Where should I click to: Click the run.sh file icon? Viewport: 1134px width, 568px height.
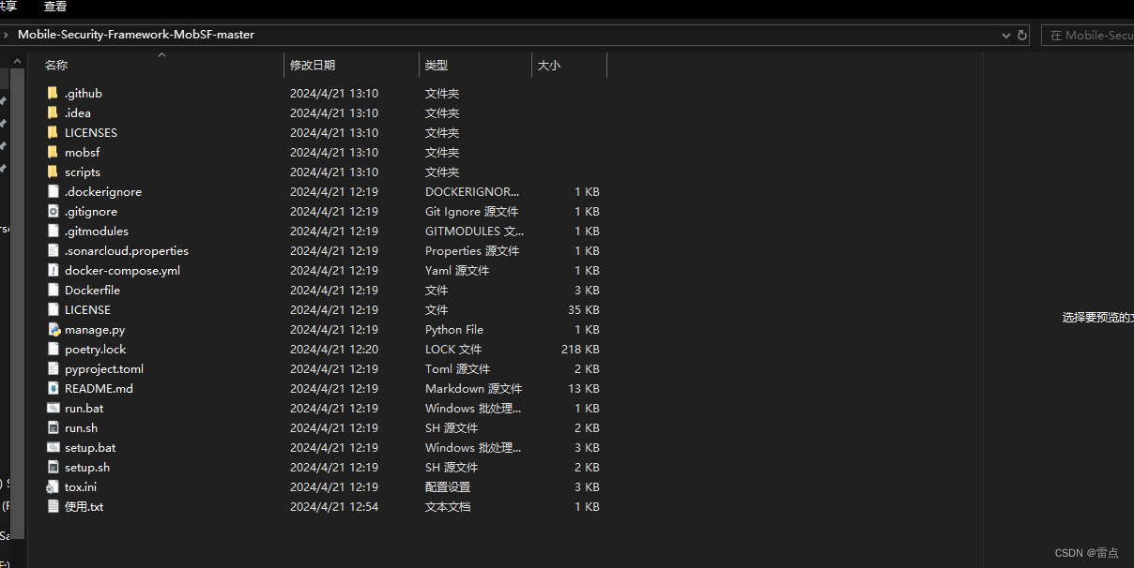(53, 427)
